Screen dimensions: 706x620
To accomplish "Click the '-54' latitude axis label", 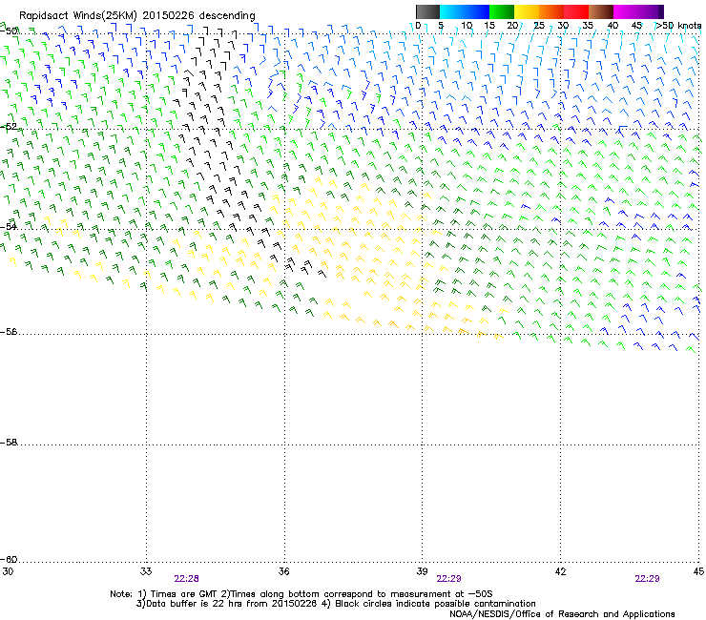I will (9, 226).
